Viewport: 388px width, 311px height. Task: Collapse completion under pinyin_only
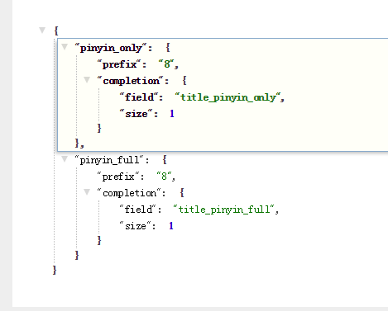pos(87,80)
